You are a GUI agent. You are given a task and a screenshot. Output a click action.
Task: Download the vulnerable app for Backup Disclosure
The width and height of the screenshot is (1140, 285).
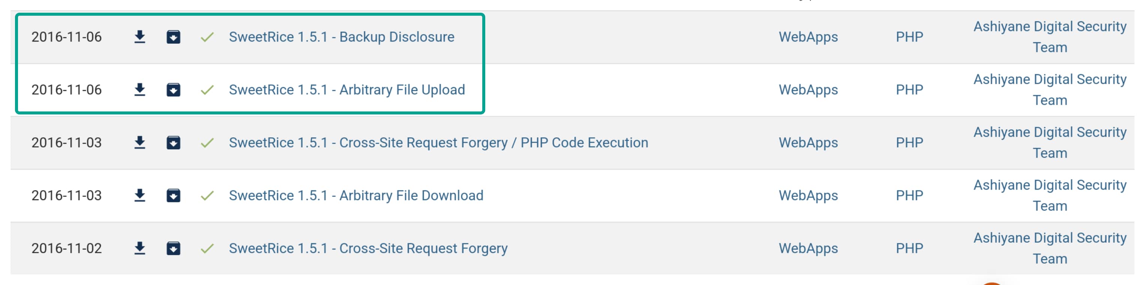click(173, 37)
